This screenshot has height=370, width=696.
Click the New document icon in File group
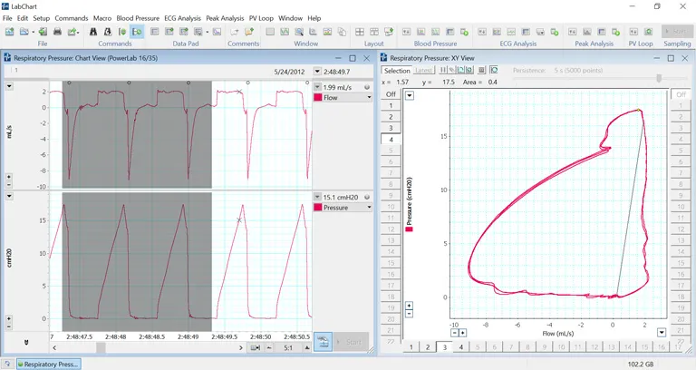pyautogui.click(x=9, y=32)
